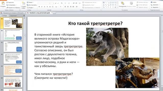The width and height of the screenshot is (163, 91).
Task: Center the paragraph text
Action: (x=68, y=7)
